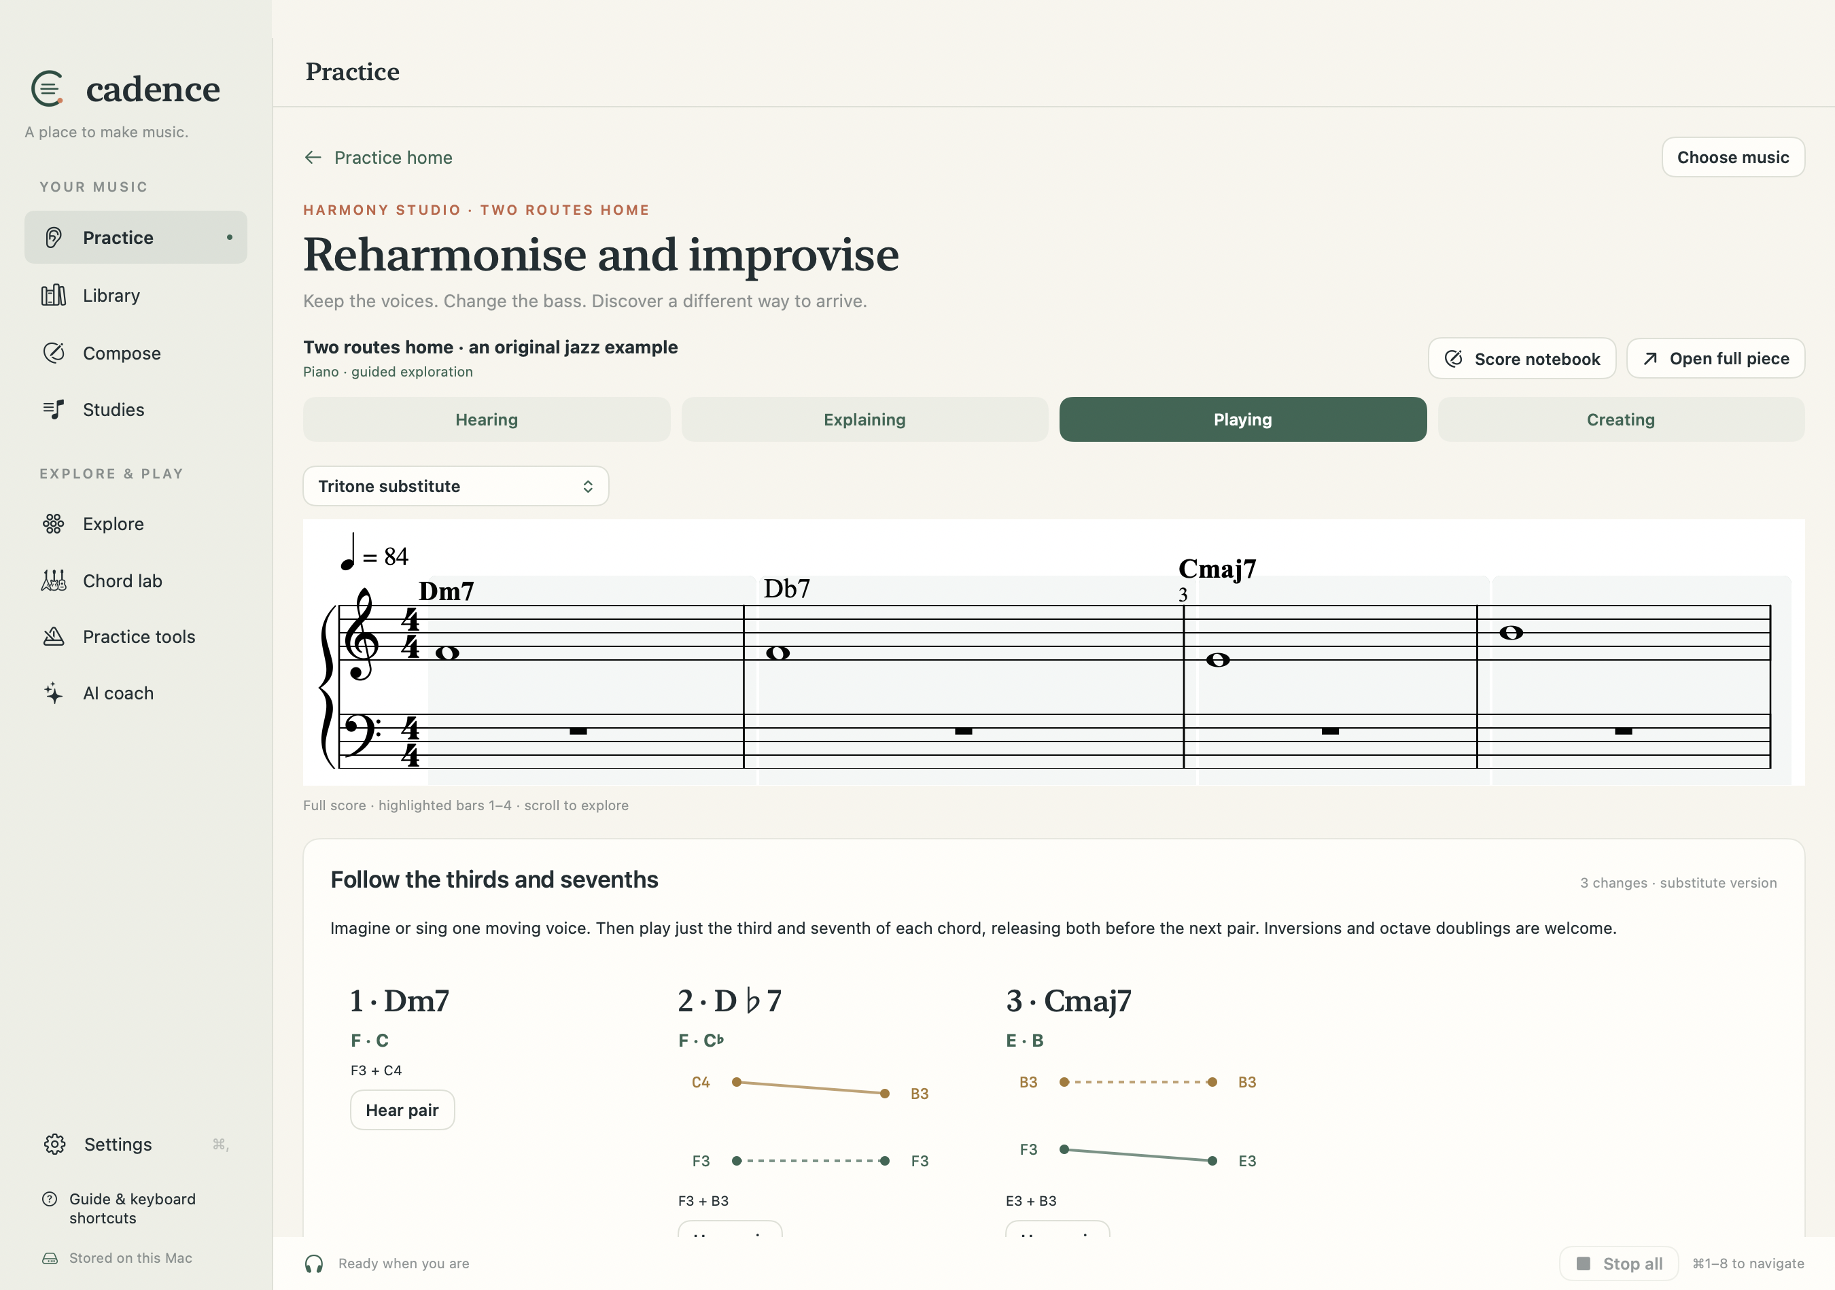1835x1290 pixels.
Task: Click the back arrow beside Practice home
Action: 313,158
